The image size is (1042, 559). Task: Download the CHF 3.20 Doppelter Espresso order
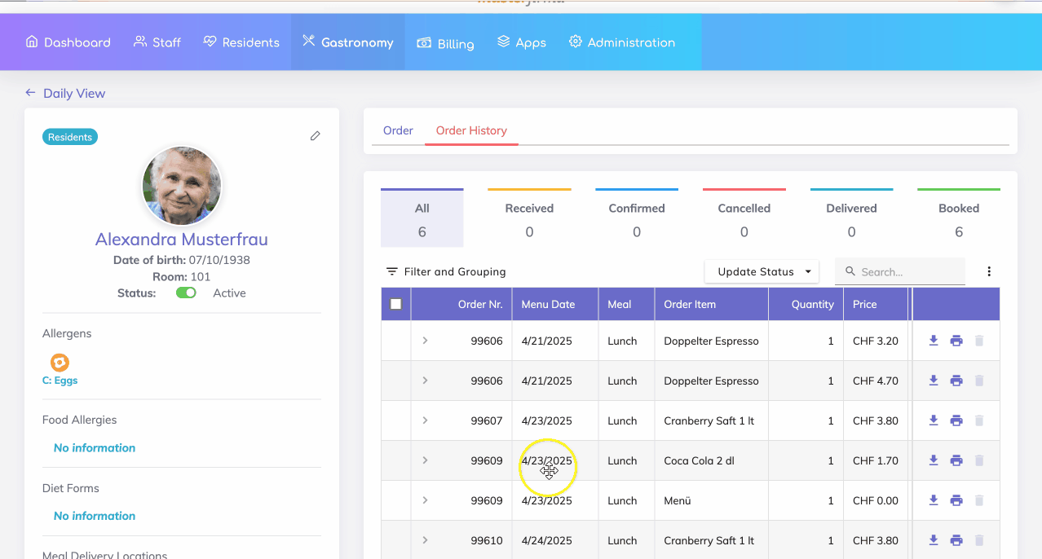934,341
